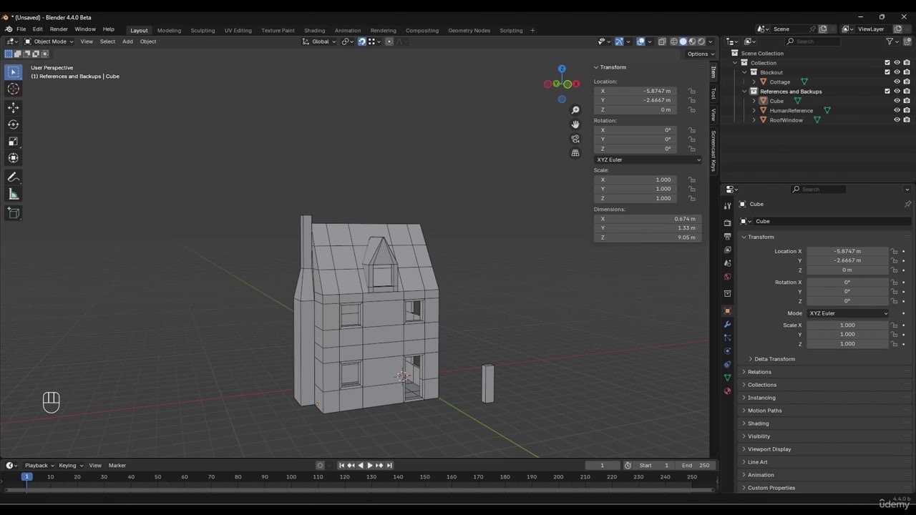Screen dimensions: 916x515
Task: Hide the HumanReference object in outliner
Action: 897,111
